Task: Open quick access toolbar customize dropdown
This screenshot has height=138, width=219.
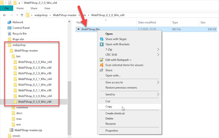Action: click(19, 3)
